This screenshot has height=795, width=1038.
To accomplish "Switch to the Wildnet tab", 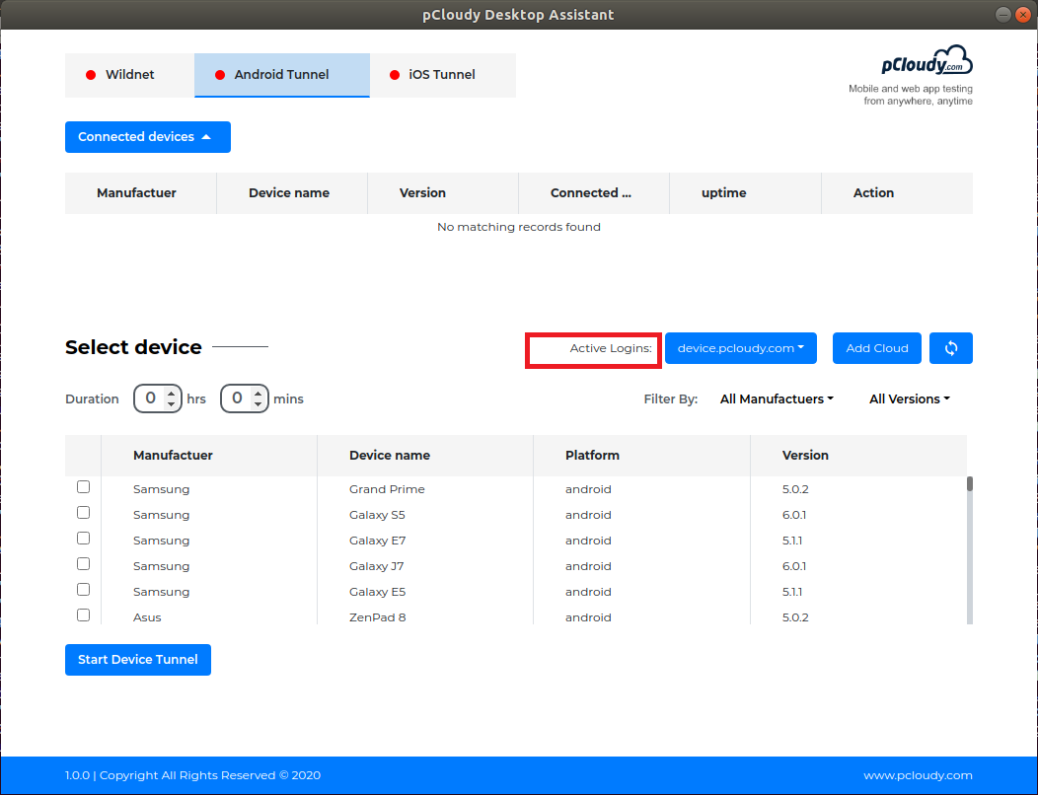I will (130, 75).
